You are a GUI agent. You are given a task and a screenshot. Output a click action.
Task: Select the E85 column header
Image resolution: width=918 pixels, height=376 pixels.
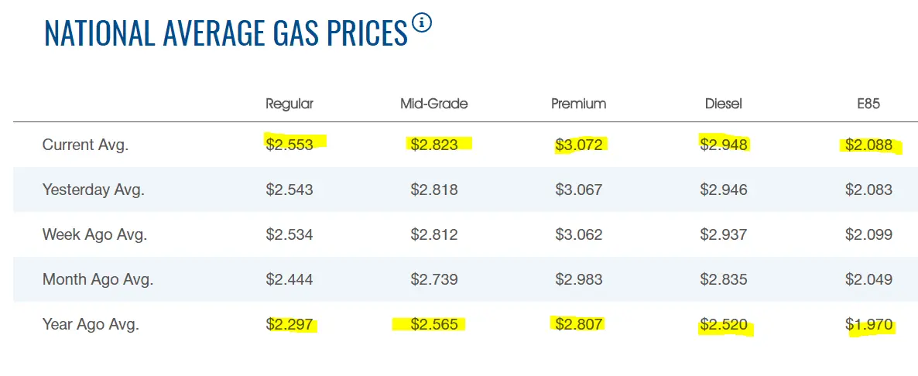[x=869, y=104]
